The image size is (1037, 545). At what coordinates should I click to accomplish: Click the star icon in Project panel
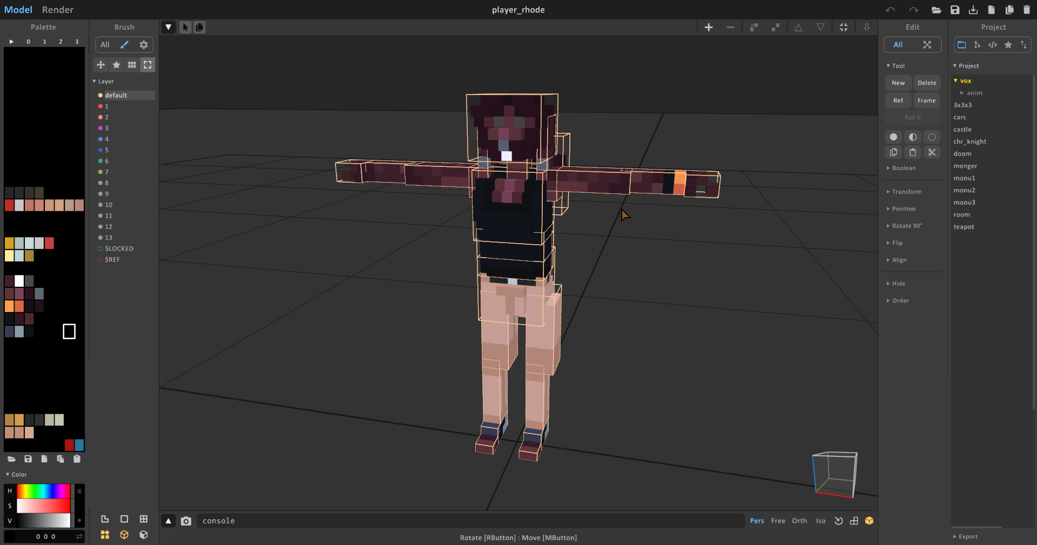pyautogui.click(x=1008, y=45)
